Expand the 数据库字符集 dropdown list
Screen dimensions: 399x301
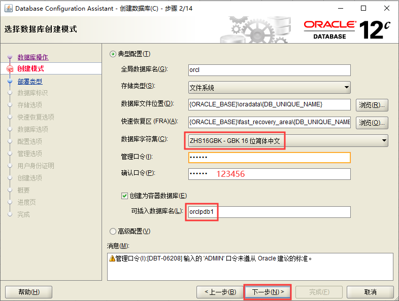coord(288,140)
